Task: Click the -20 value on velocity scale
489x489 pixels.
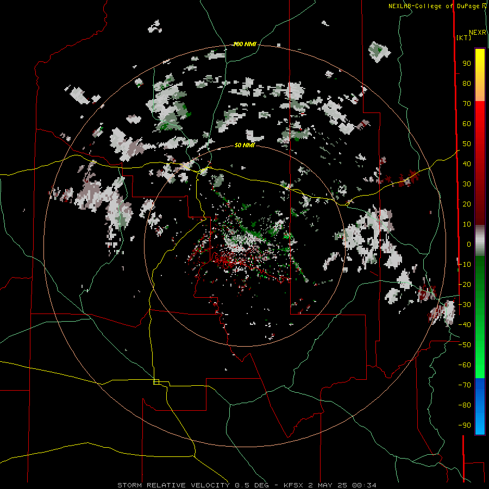Action: 465,285
